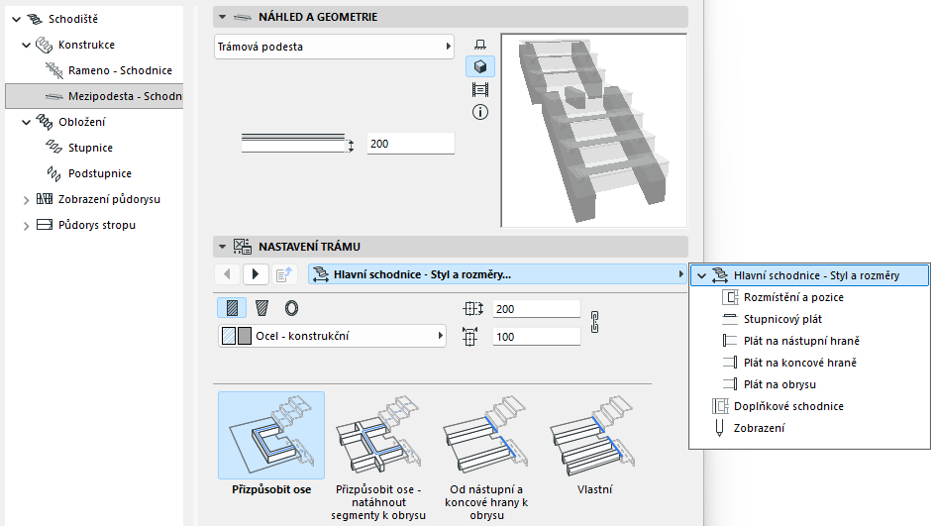Collapse the Náhled a geometrie panel
This screenshot has height=526, width=934.
(x=222, y=17)
